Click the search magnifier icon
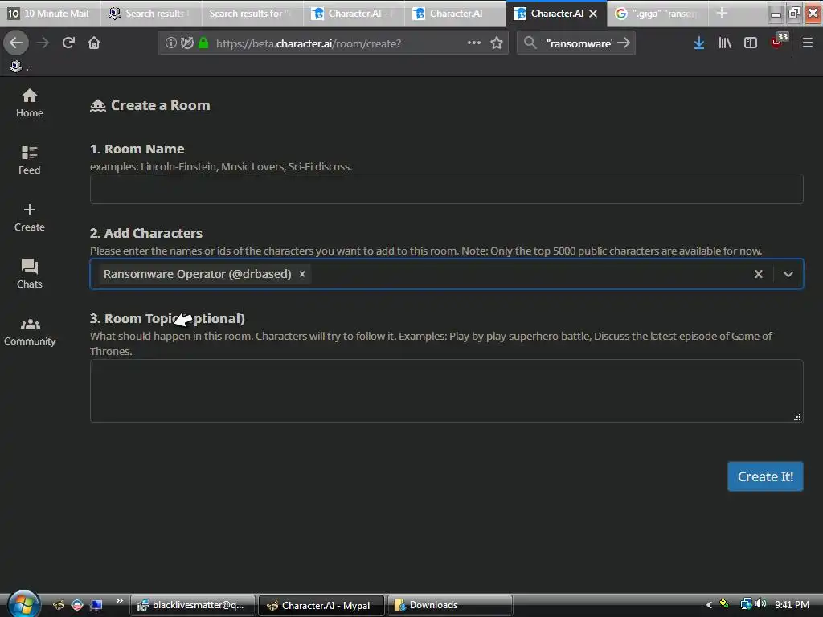 click(x=530, y=43)
